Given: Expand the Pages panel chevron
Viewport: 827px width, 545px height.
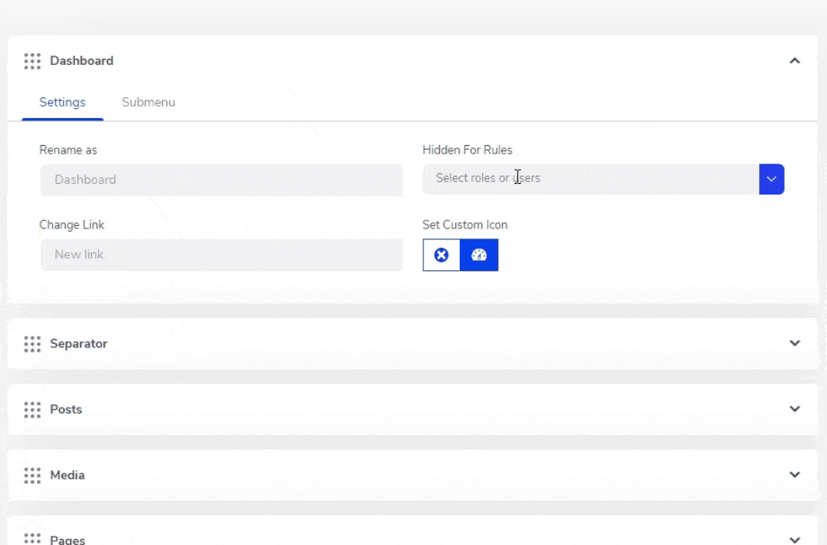Looking at the screenshot, I should point(795,540).
